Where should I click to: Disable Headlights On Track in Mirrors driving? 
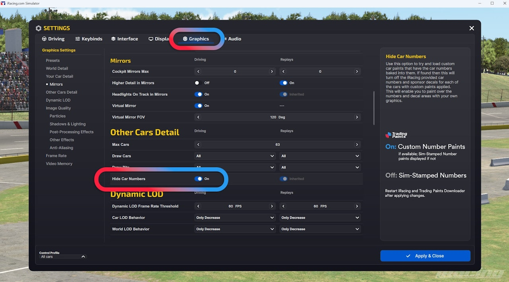198,95
